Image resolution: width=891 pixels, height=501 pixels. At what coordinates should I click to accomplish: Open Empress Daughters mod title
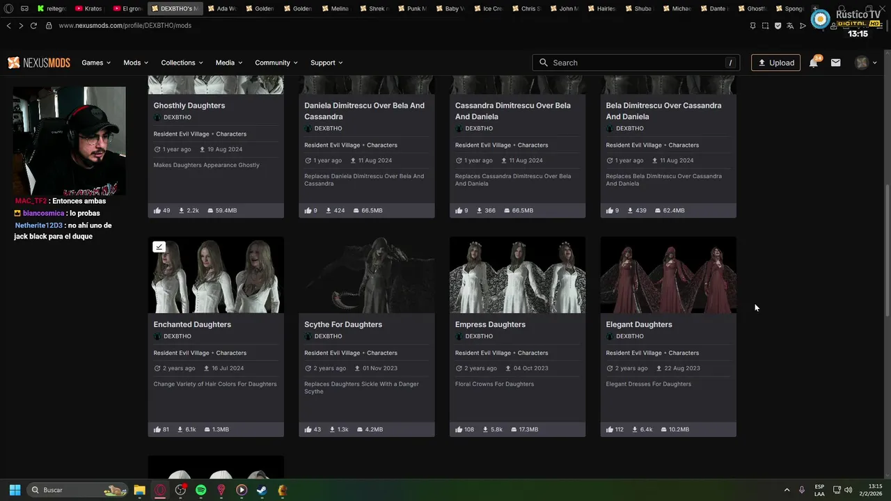(x=490, y=324)
